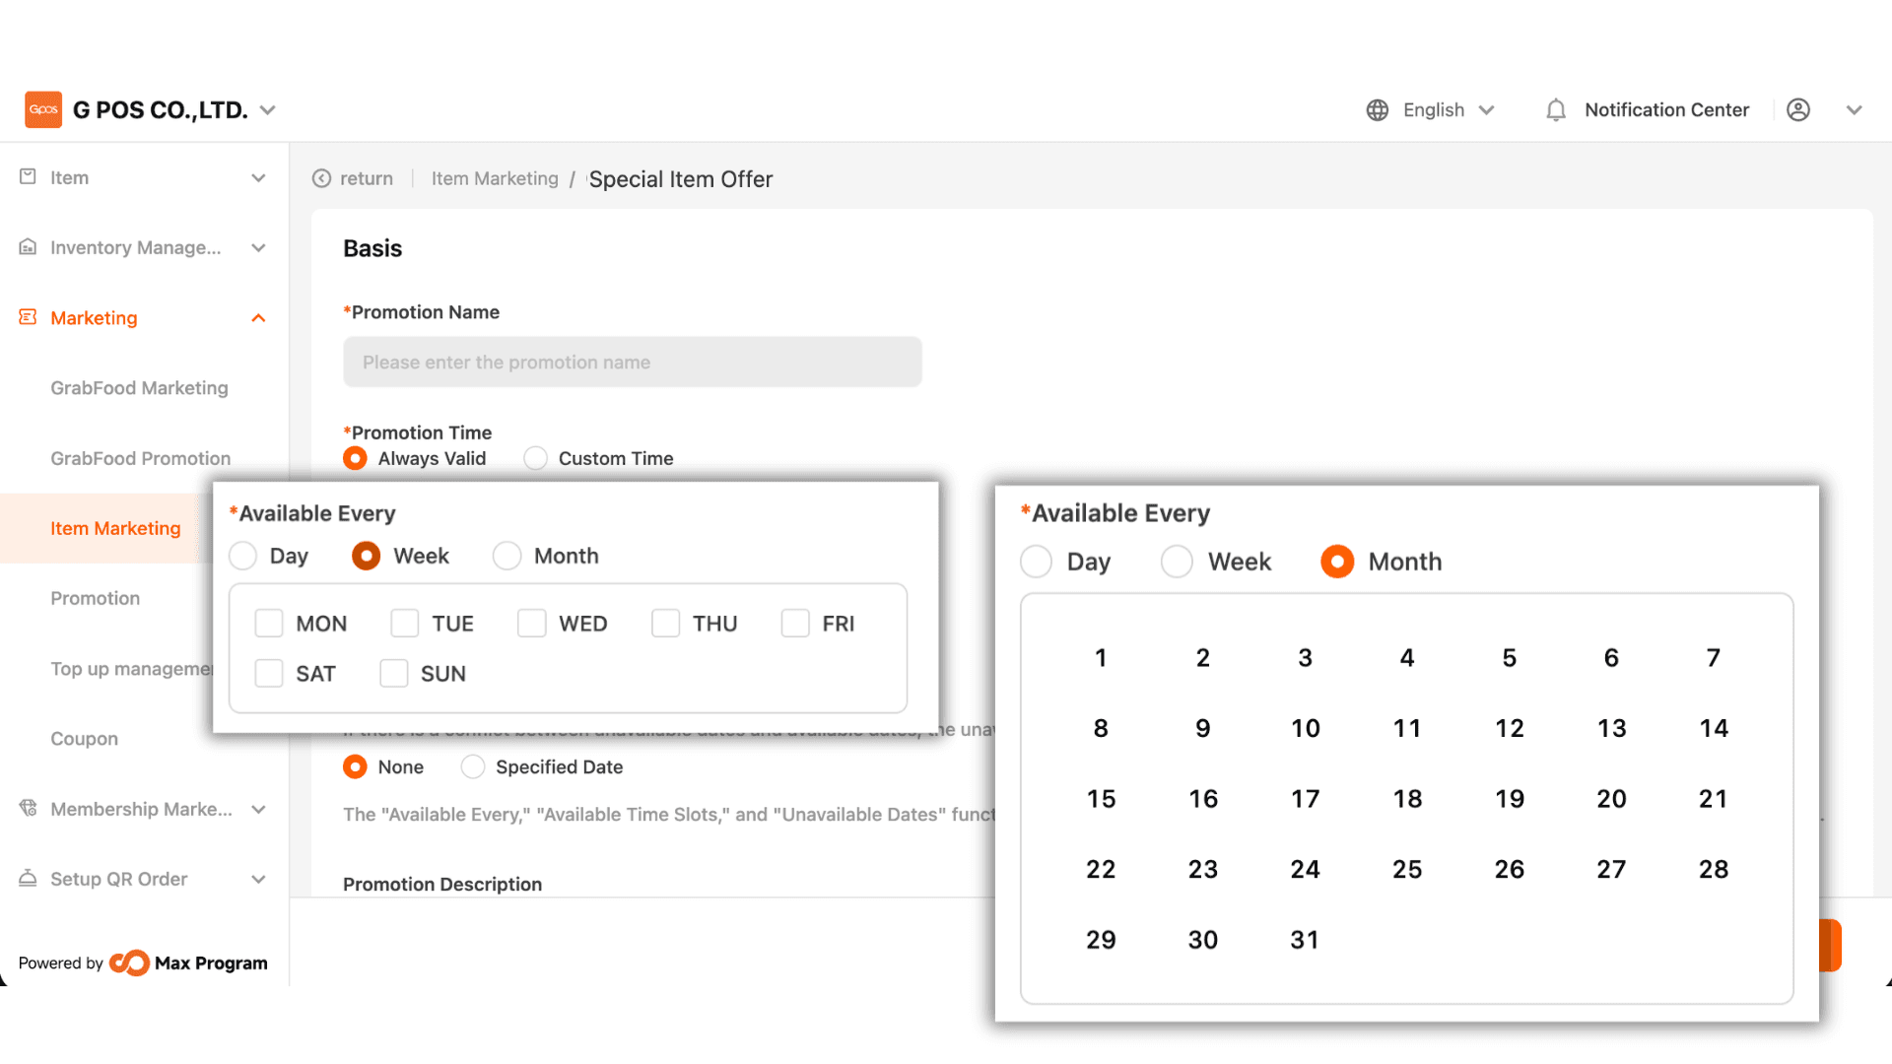Check the TUE checkbox
This screenshot has width=1892, height=1064.
(x=404, y=623)
